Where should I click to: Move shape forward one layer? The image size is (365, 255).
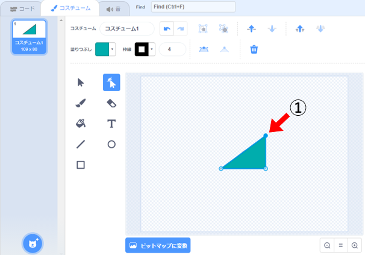251,29
